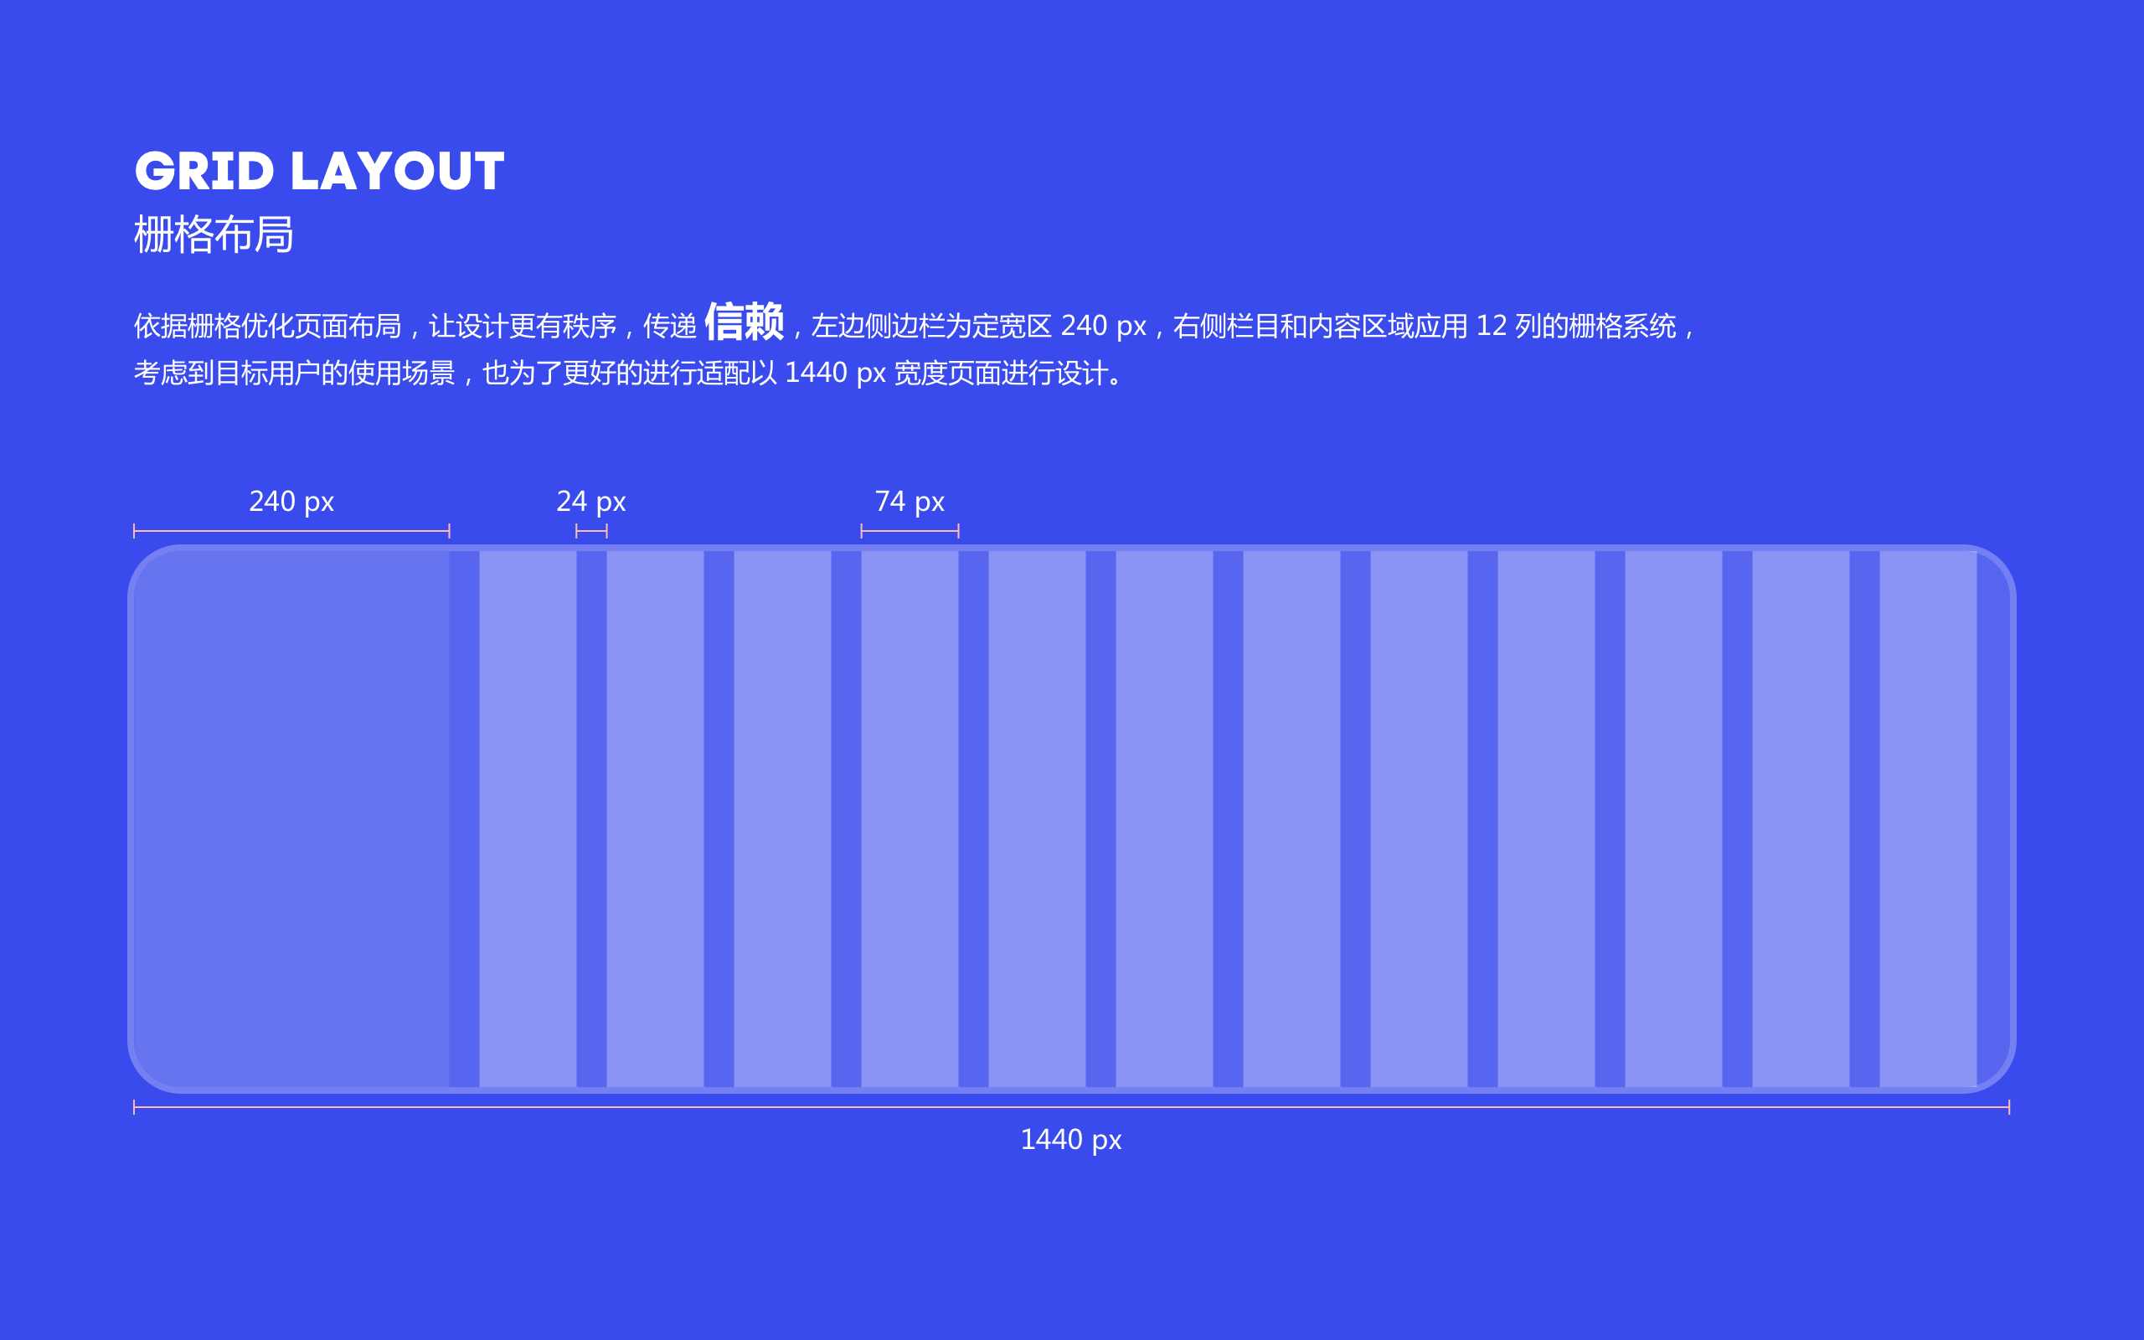Click the bold 信赖 word

pos(744,321)
